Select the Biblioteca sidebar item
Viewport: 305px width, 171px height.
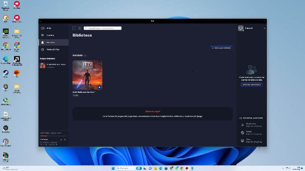[53, 42]
